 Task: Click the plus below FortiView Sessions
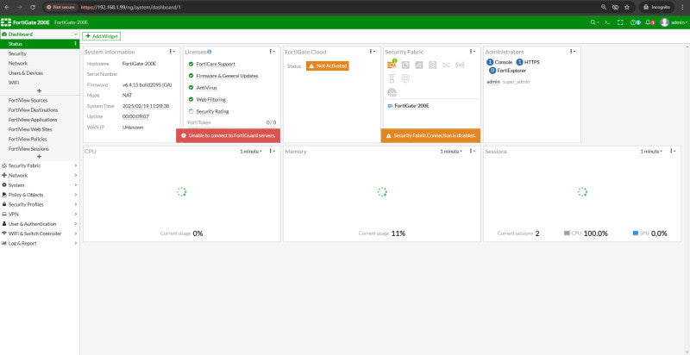pos(39,157)
